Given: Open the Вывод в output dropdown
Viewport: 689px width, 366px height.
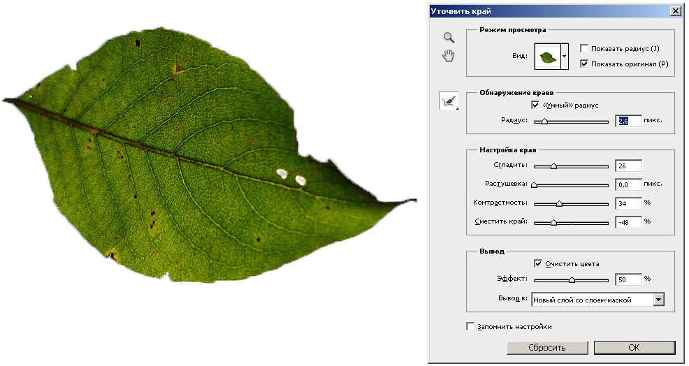Looking at the screenshot, I should tap(597, 300).
